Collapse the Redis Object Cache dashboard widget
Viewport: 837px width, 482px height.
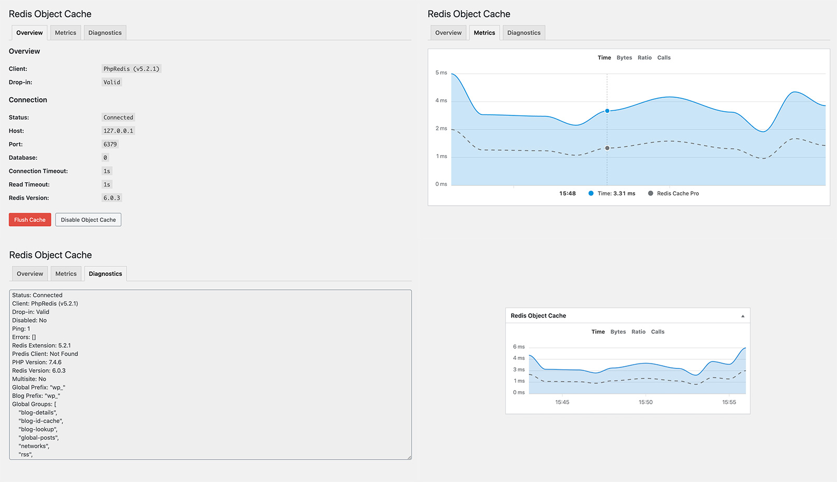pos(742,315)
